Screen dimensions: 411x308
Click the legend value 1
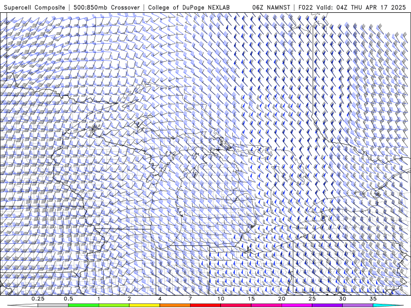pyautogui.click(x=99, y=299)
